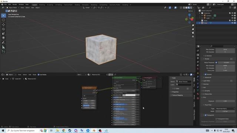Viewport: 237px width, 133px height.
Task: Click the Blender logo menu icon
Action: coord(2,5)
